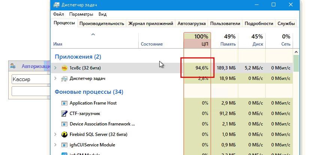Expand the Firebird SQL Server process
The image size is (317, 155).
[55, 134]
